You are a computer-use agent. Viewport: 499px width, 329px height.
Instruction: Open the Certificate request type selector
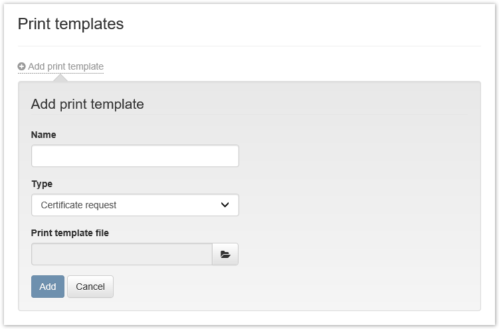point(135,205)
